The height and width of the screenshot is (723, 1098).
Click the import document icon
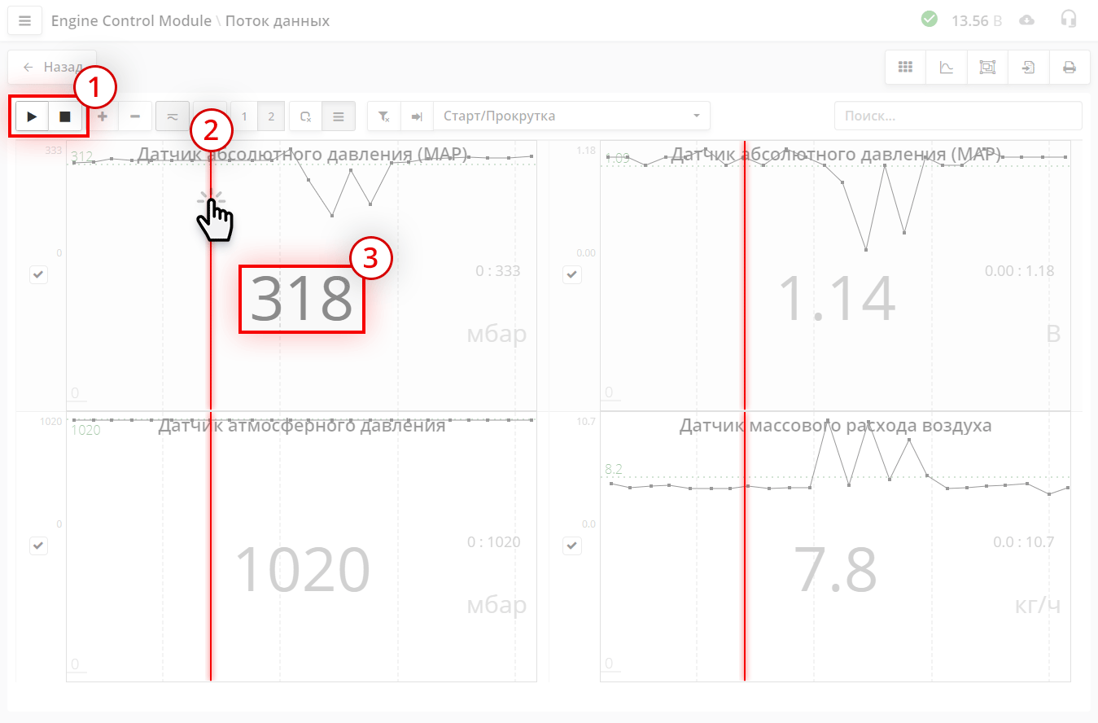(1029, 68)
